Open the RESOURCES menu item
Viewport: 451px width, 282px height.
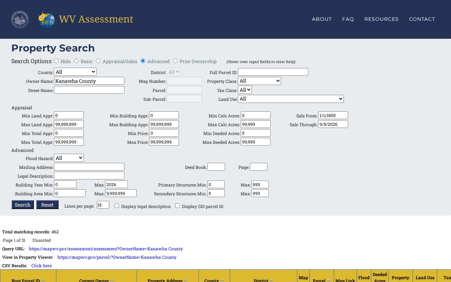click(381, 19)
